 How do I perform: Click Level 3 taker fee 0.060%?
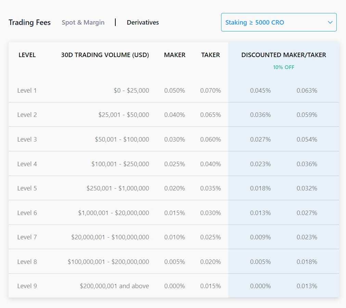click(x=210, y=139)
